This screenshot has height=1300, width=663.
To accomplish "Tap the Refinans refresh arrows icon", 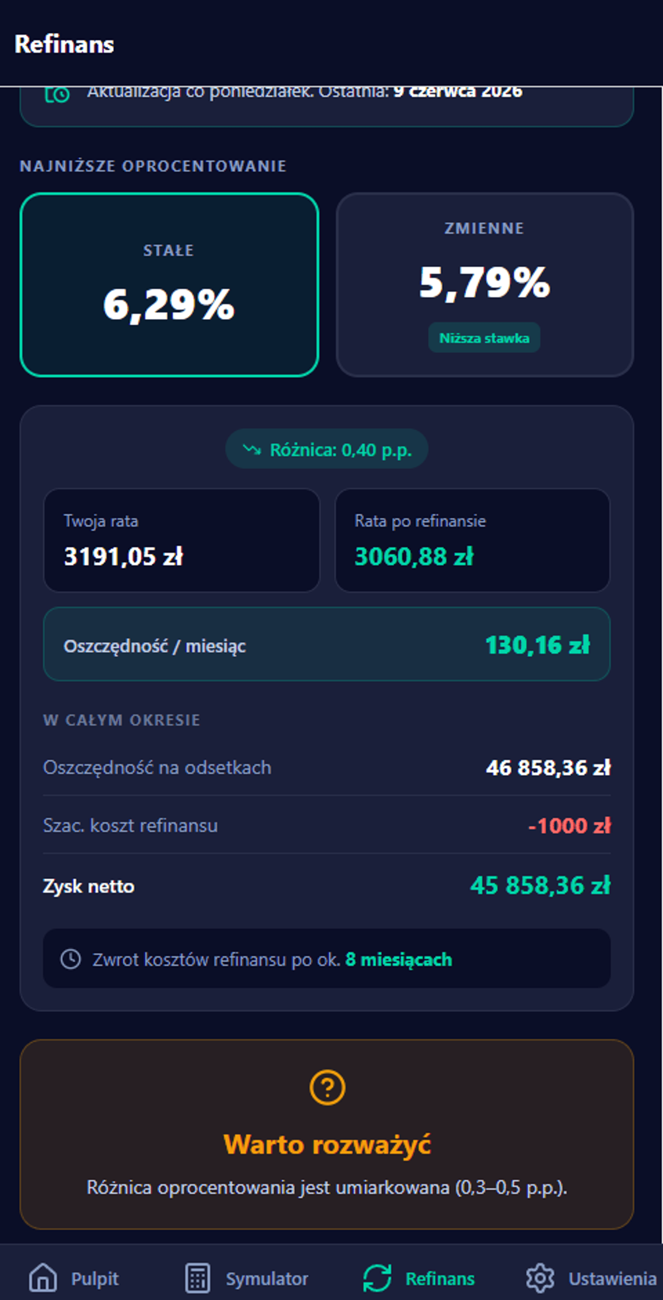I will click(377, 1278).
